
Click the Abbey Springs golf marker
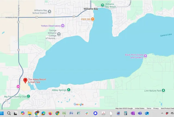(x=69, y=90)
